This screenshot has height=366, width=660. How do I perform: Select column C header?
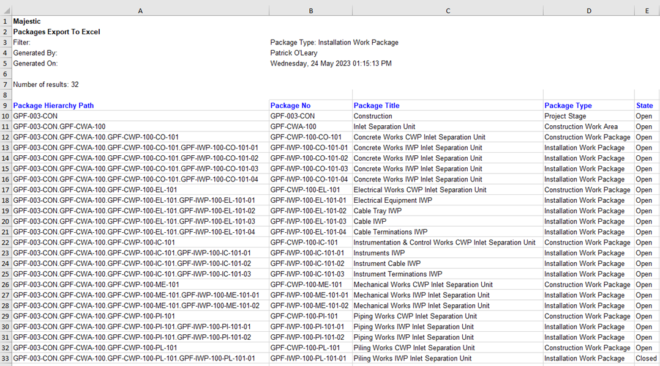(x=448, y=11)
